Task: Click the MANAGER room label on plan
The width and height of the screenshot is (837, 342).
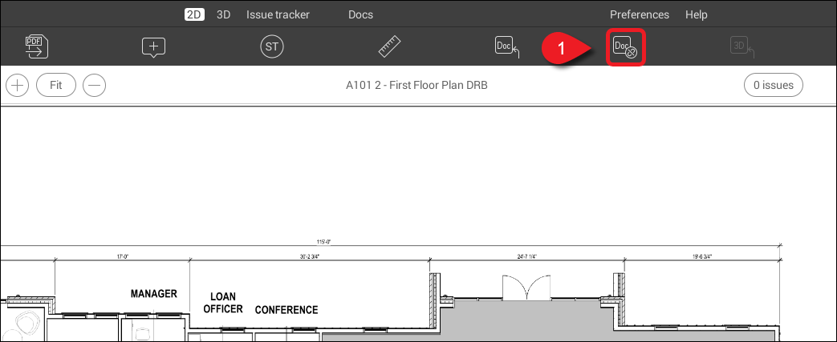Action: tap(153, 294)
